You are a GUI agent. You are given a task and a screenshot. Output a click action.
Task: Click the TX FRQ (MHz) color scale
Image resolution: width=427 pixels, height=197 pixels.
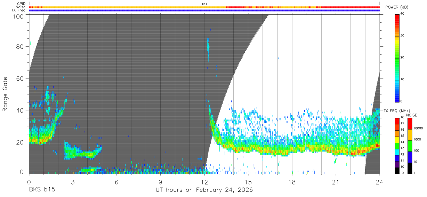(x=397, y=146)
